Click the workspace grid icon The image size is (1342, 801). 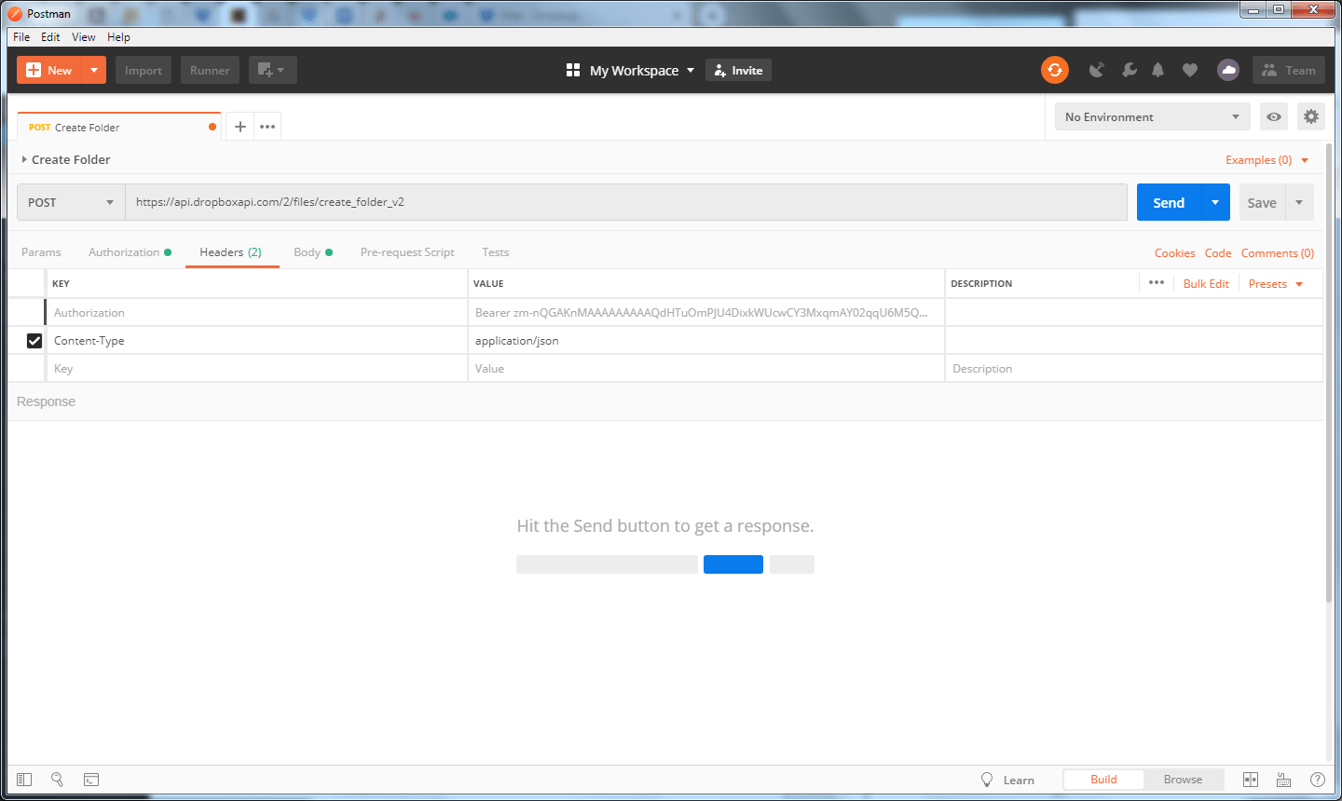pos(573,70)
